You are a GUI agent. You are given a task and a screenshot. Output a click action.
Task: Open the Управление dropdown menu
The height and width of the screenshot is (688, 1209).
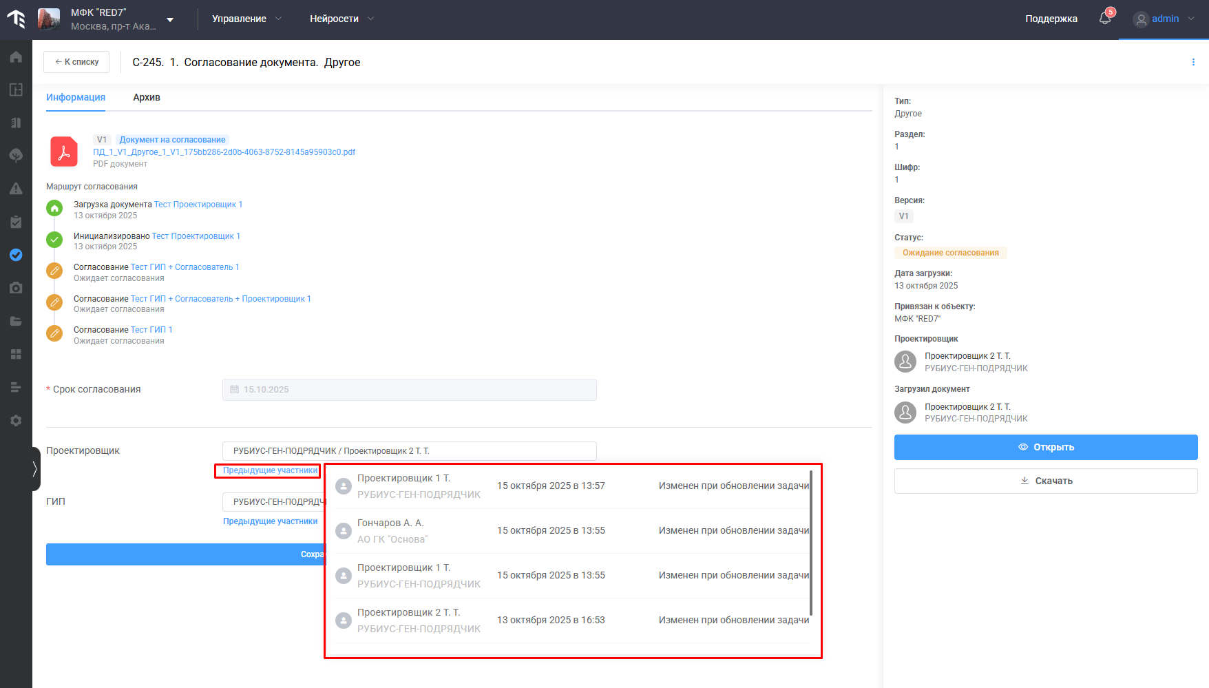pos(246,19)
